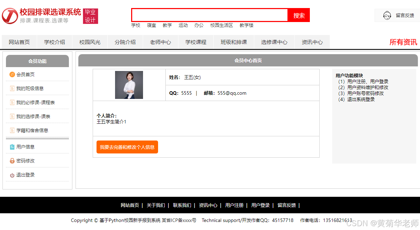The height and width of the screenshot is (230, 420).
Task: Click the red circular site logo icon
Action: (x=10, y=16)
